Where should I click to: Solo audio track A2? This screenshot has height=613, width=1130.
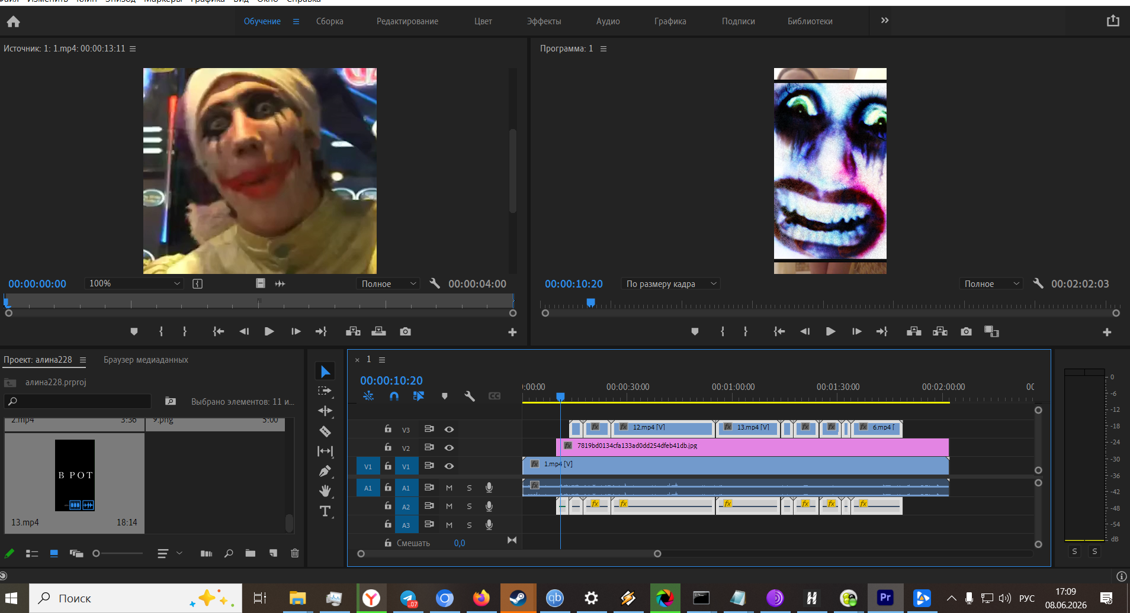click(469, 506)
